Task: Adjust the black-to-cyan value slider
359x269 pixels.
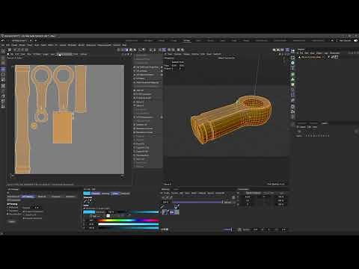Action: 129,228
